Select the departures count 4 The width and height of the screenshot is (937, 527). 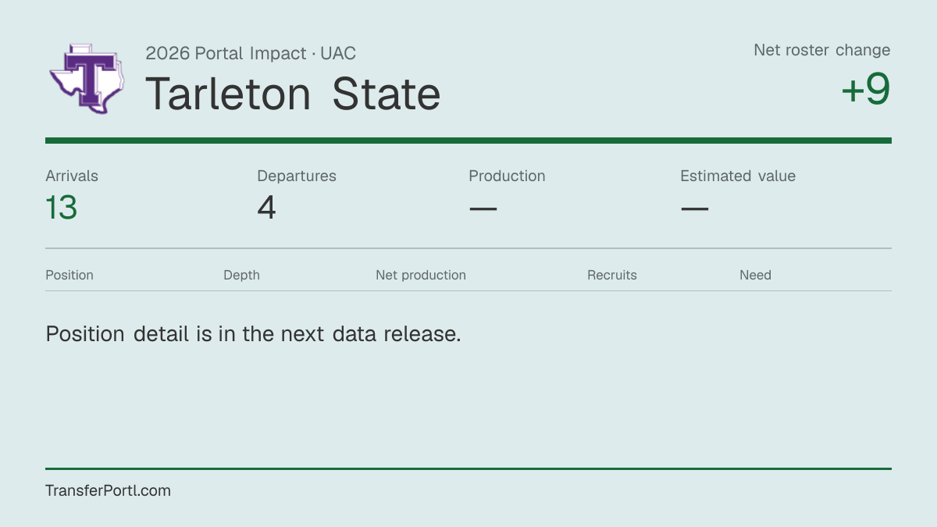click(x=266, y=208)
